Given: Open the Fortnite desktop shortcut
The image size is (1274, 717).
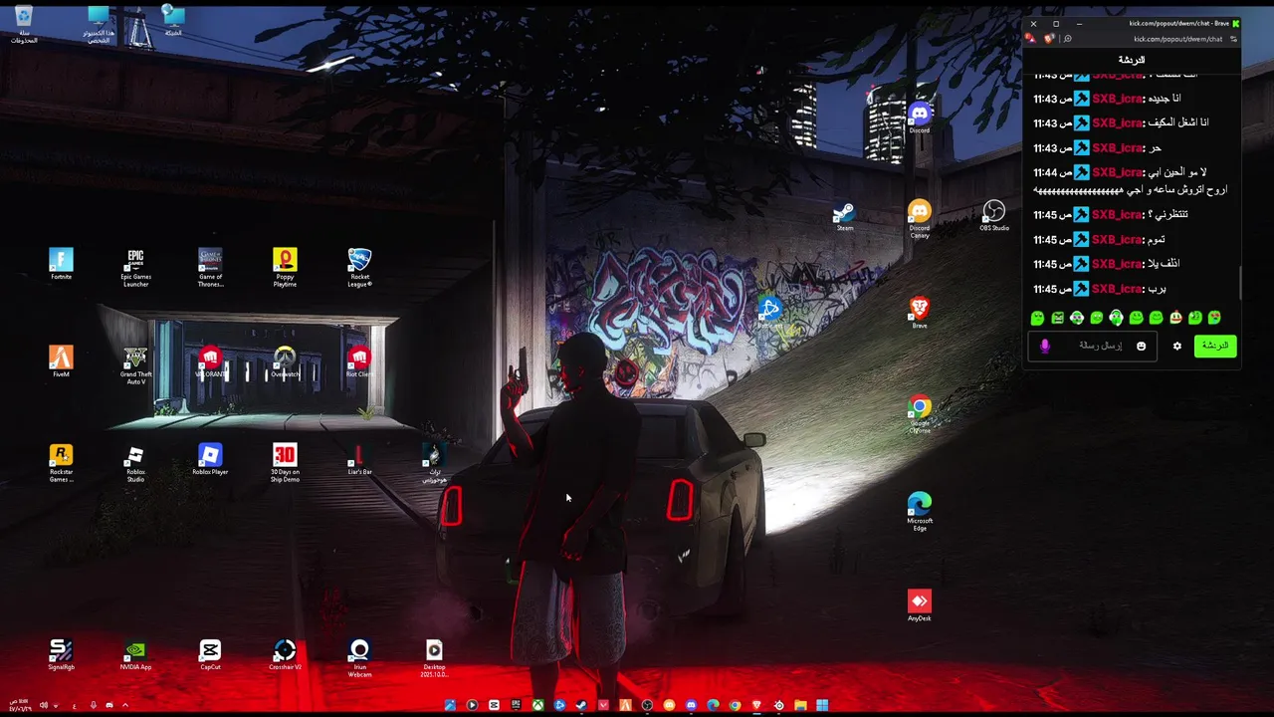Looking at the screenshot, I should (x=61, y=264).
